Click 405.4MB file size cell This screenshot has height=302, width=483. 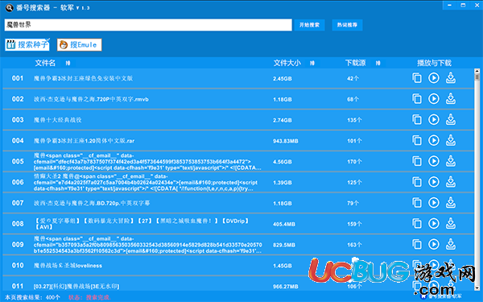283,224
